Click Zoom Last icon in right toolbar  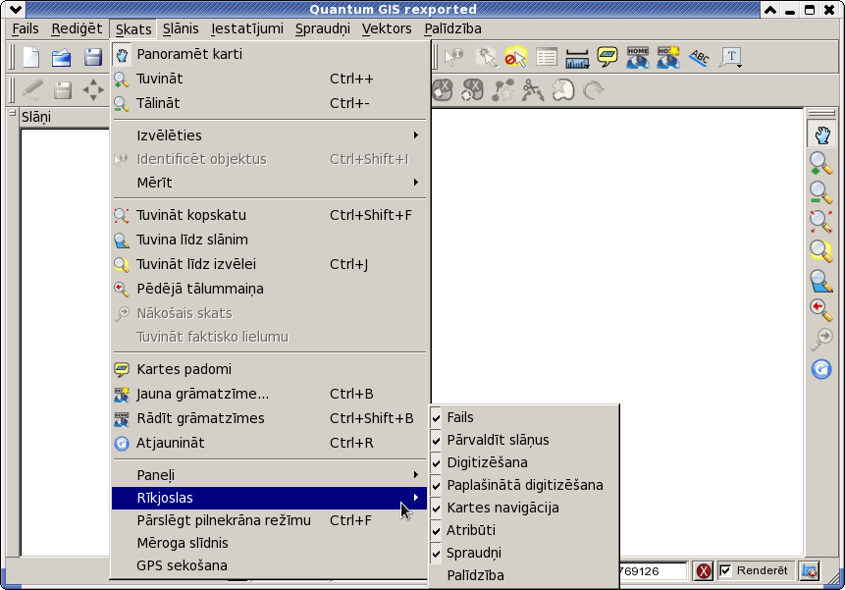click(820, 310)
